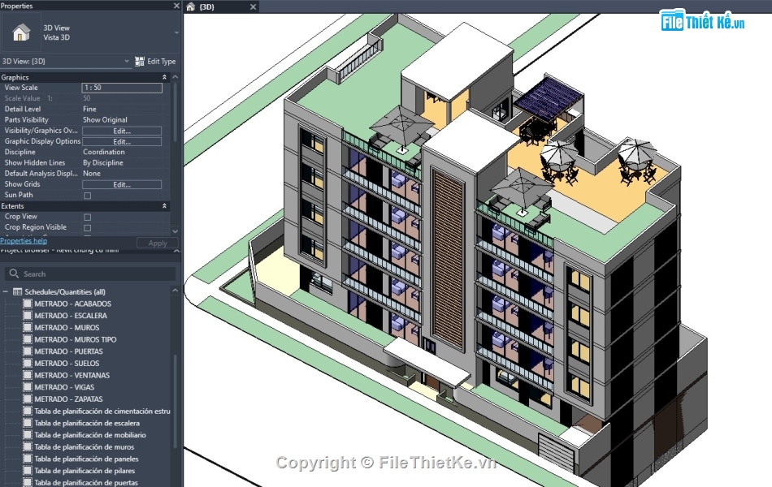Screen dimensions: 772x487
Task: Collapse the Graphics section with its chevron
Action: click(165, 76)
